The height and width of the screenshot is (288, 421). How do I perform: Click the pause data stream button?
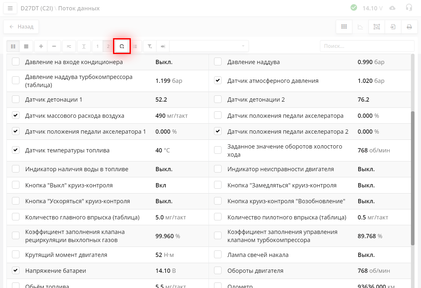(13, 46)
